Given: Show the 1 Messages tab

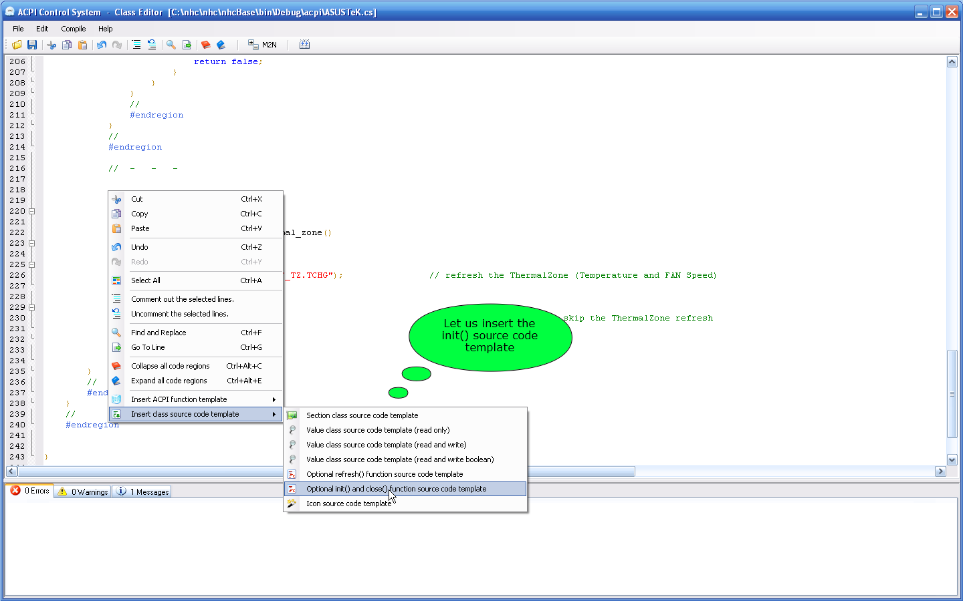Looking at the screenshot, I should coord(142,491).
